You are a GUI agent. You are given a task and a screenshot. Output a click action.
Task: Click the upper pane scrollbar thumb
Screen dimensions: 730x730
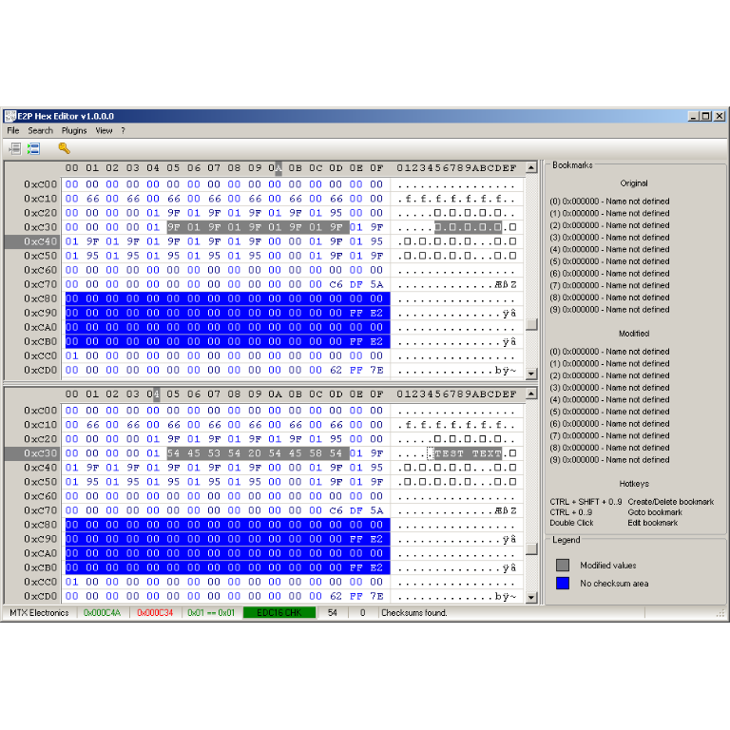[531, 324]
